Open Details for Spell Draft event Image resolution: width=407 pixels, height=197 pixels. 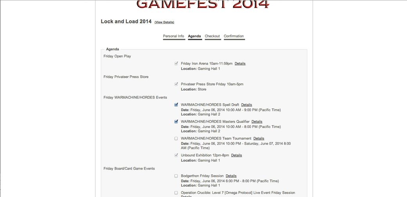pyautogui.click(x=247, y=105)
